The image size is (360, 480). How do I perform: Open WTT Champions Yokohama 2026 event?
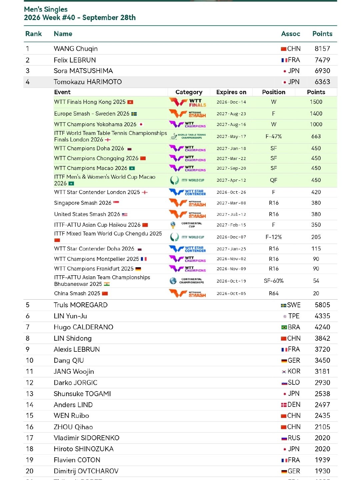pyautogui.click(x=95, y=124)
